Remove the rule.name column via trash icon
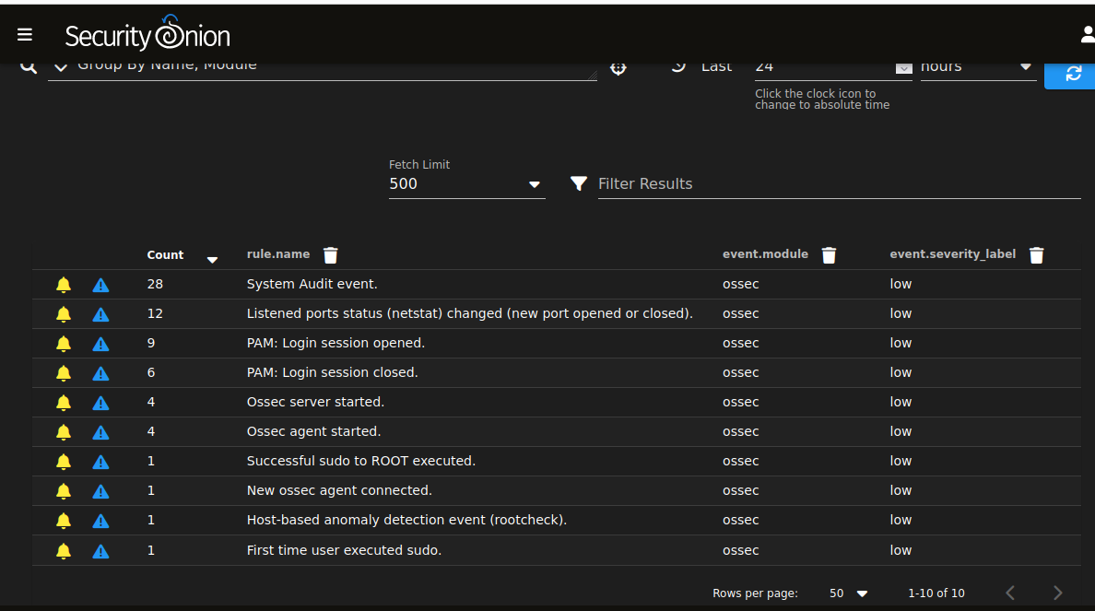The width and height of the screenshot is (1095, 611). pos(331,255)
